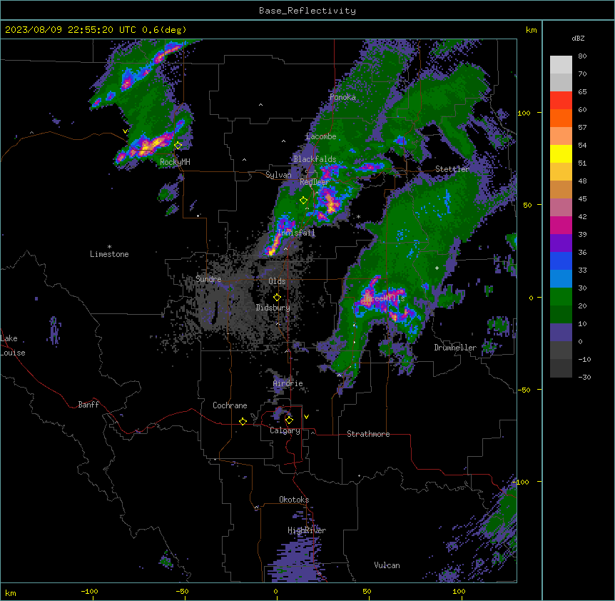
Task: Select the purple 39 dBZ legend swatch
Action: (561, 243)
